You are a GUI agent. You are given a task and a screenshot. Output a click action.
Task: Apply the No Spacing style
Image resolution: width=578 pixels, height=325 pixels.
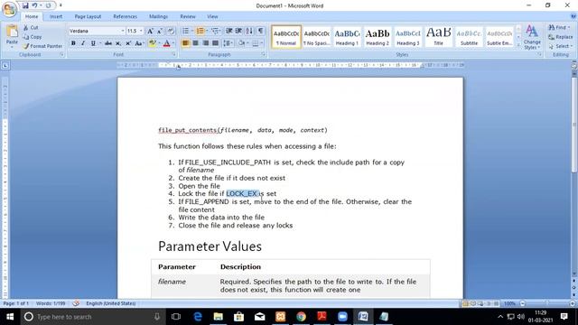pos(316,37)
